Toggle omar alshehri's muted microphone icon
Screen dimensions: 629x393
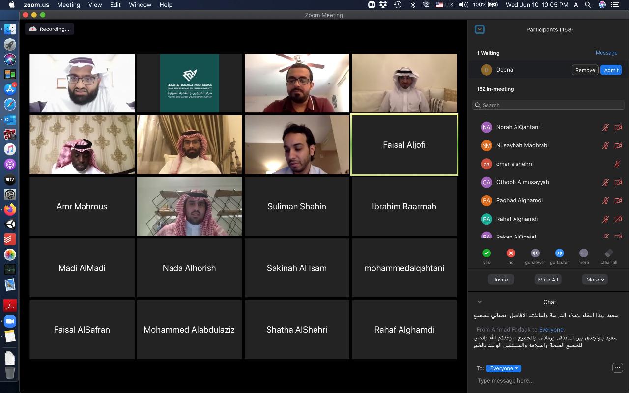[617, 164]
